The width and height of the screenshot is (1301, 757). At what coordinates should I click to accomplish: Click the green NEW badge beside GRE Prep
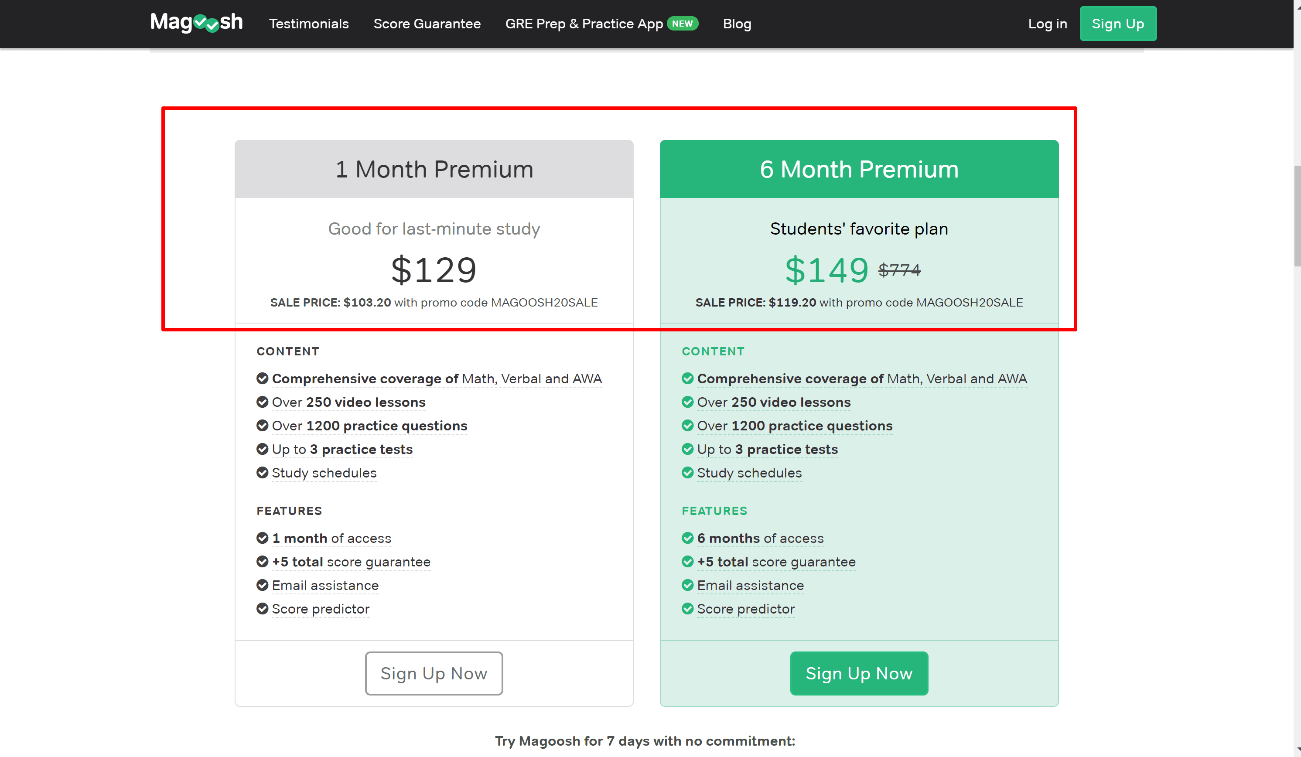pyautogui.click(x=682, y=23)
